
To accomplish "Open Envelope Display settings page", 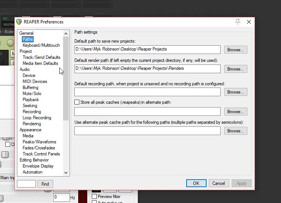I will coord(38,166).
